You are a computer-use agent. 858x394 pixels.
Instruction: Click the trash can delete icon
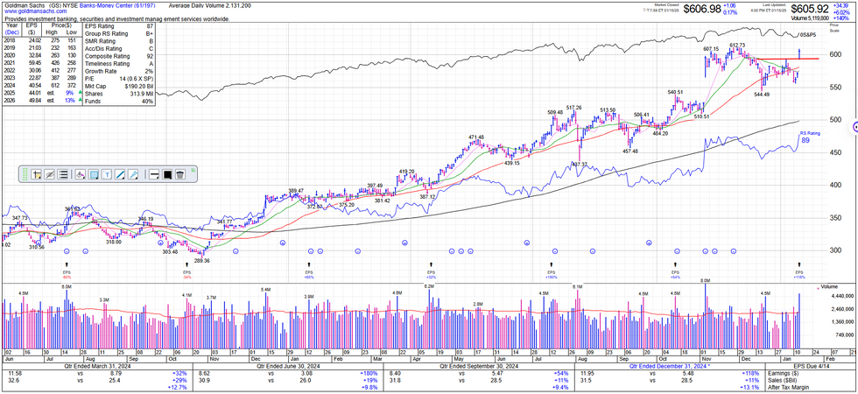pos(180,174)
